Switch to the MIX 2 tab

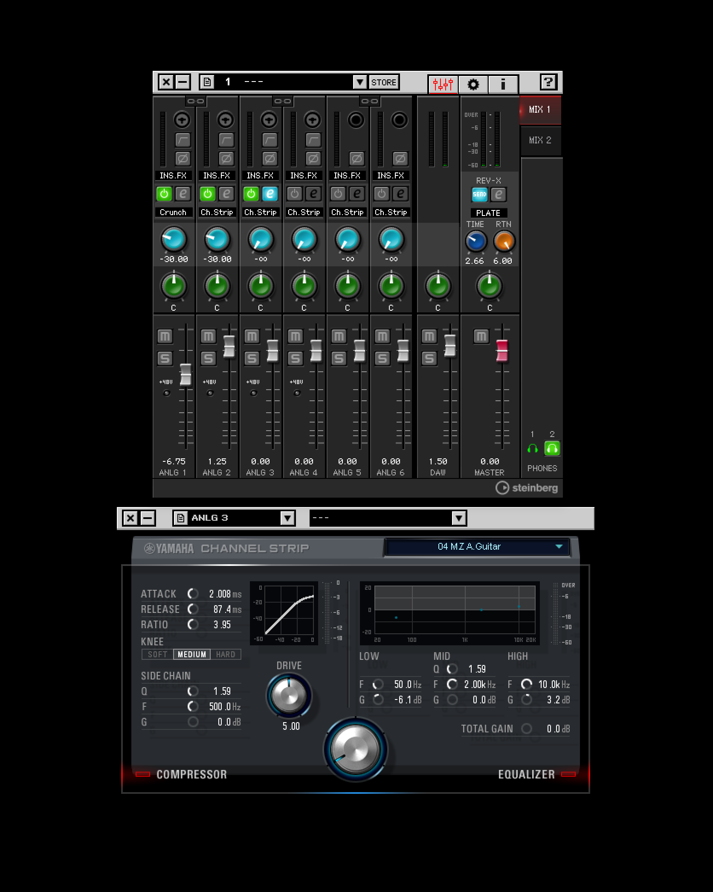tap(540, 140)
